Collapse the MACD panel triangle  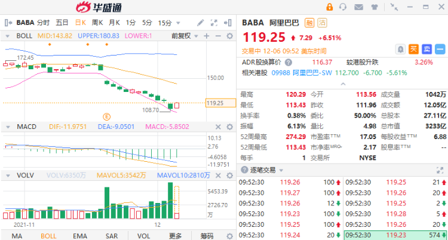point(8,127)
